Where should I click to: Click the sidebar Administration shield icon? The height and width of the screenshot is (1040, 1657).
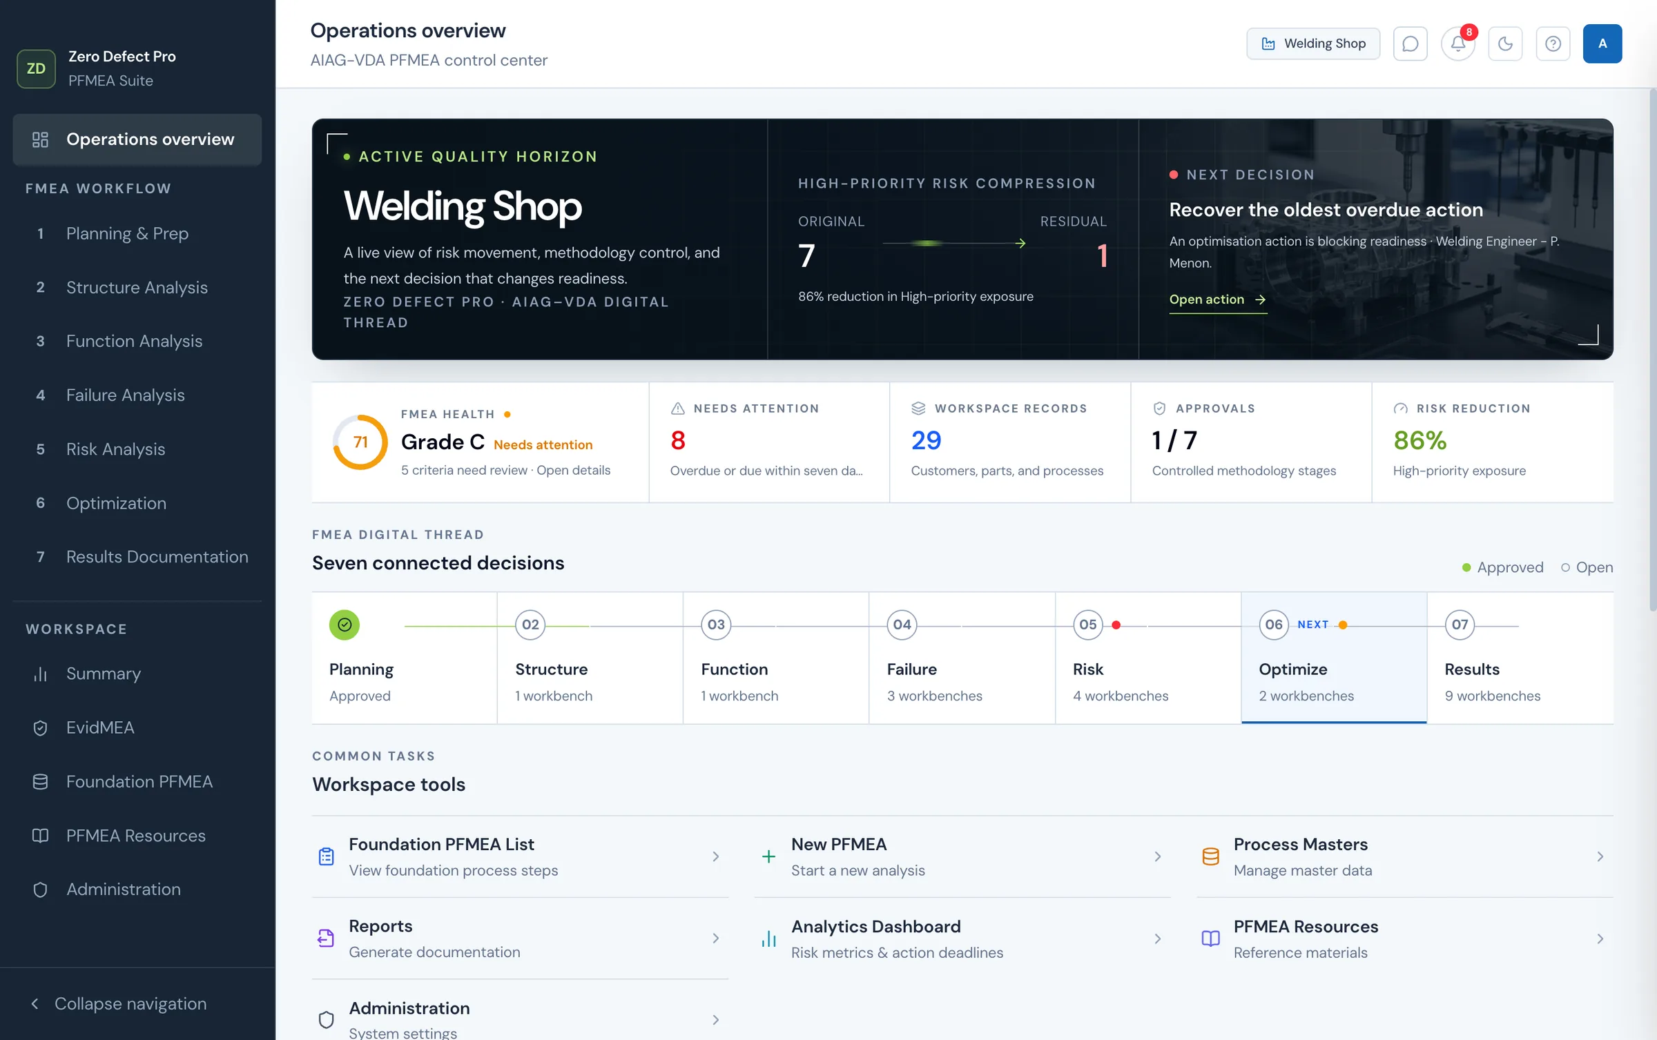coord(40,890)
